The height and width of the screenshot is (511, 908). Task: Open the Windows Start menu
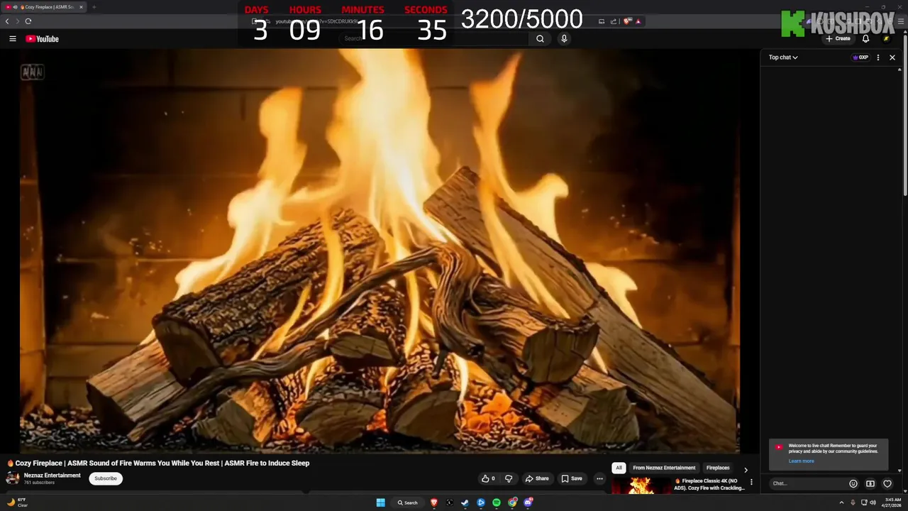click(x=380, y=502)
